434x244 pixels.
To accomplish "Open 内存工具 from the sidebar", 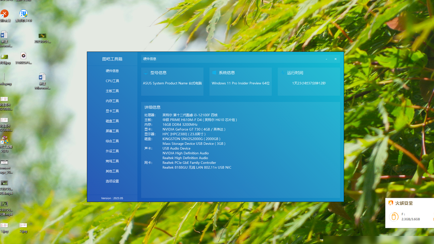I will 112,101.
